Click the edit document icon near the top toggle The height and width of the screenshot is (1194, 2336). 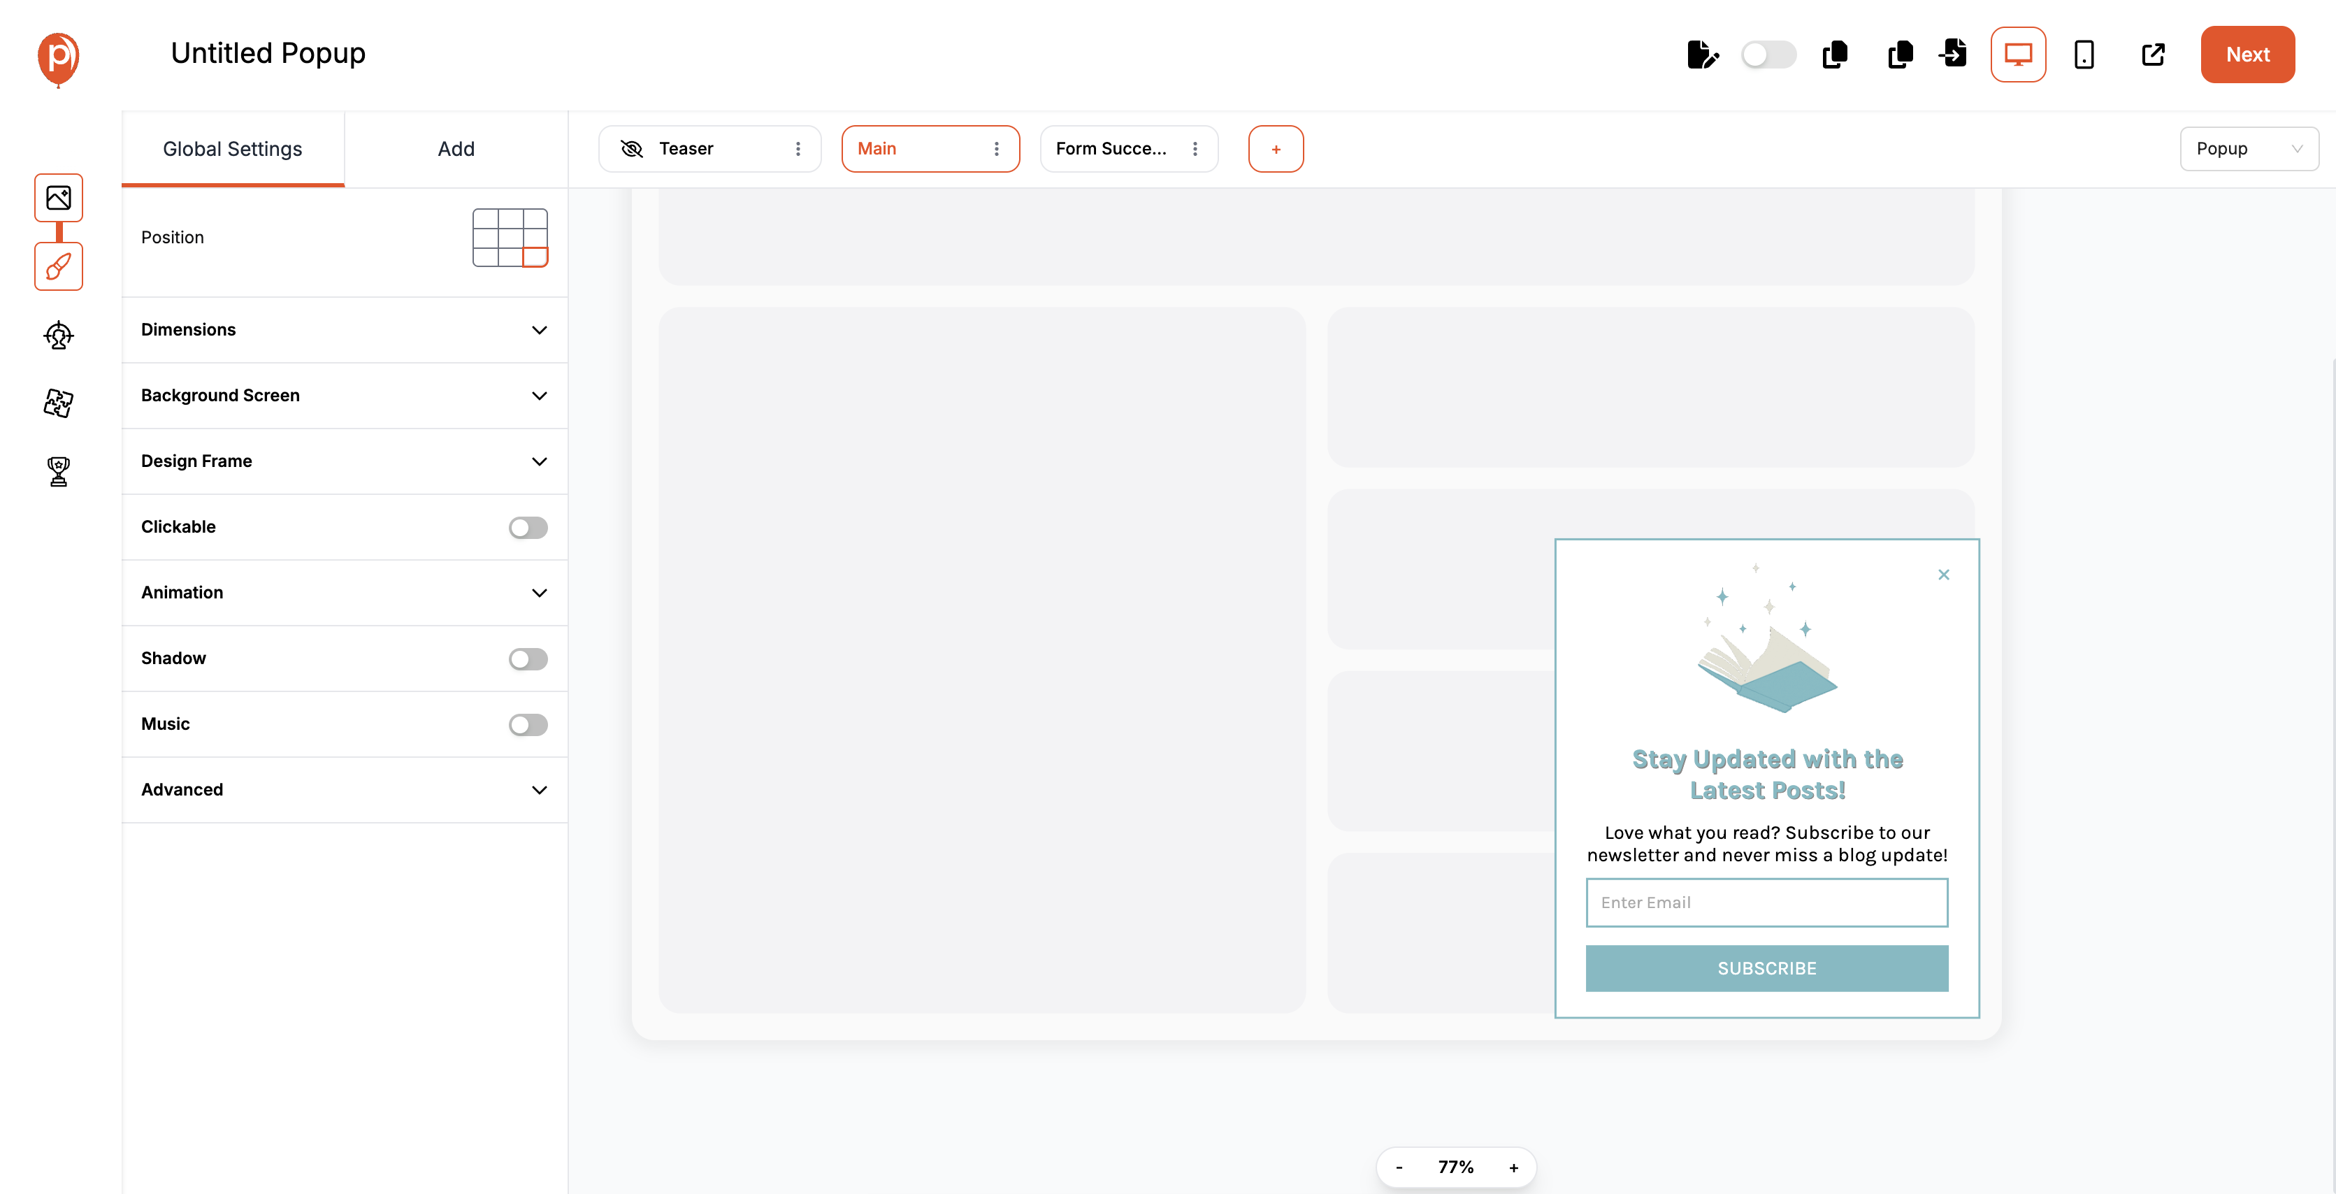coord(1703,55)
